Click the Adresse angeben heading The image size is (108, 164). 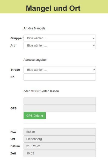coord(36,60)
